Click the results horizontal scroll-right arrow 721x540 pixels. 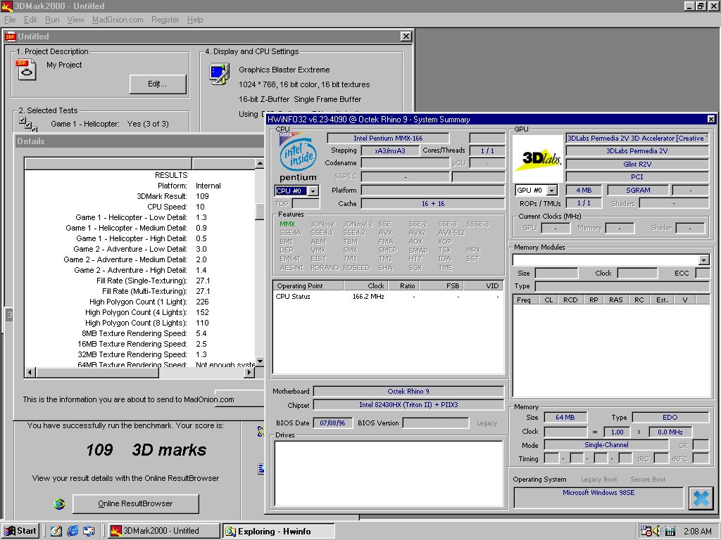pos(249,373)
